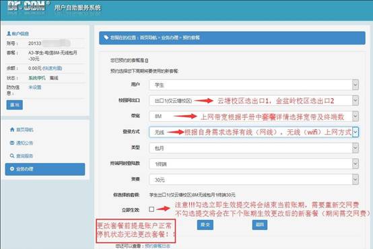The height and width of the screenshot is (249, 373).
Task: Tick the 立即生效 checkbox
Action: [x=151, y=209]
